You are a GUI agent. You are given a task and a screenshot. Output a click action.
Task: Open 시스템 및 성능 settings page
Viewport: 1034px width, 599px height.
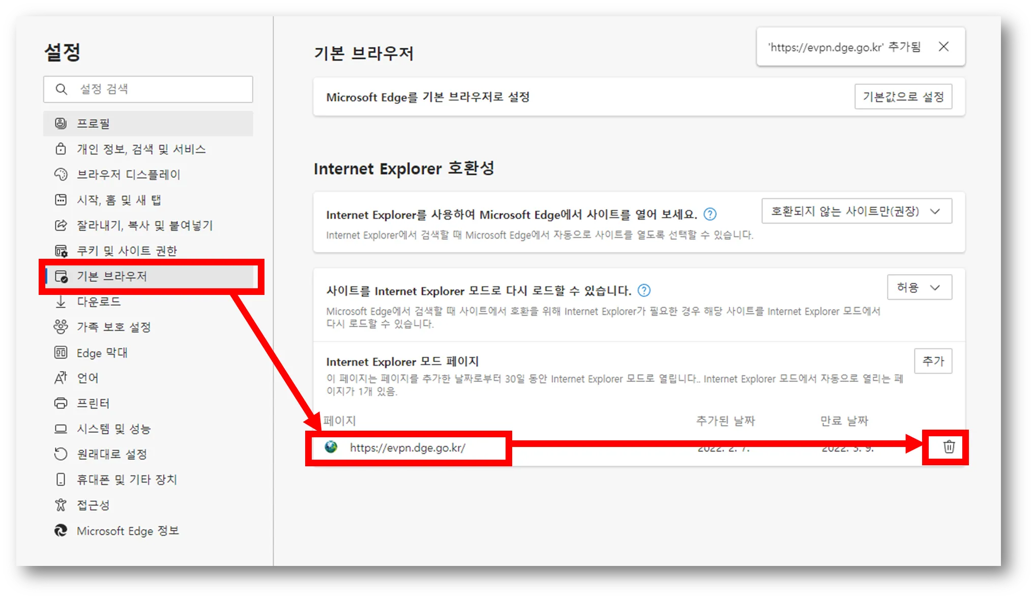[113, 429]
